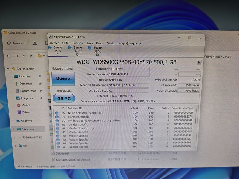Select disk E: Bueno 31 °C tab
The width and height of the screenshot is (239, 179).
[97, 51]
